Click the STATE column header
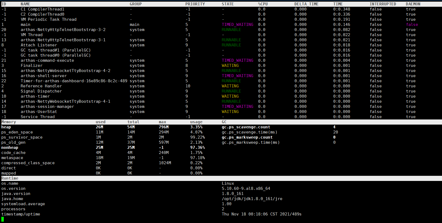This screenshot has height=223, width=442. click(228, 4)
